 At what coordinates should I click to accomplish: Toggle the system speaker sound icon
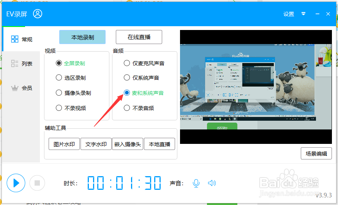[x=212, y=183]
